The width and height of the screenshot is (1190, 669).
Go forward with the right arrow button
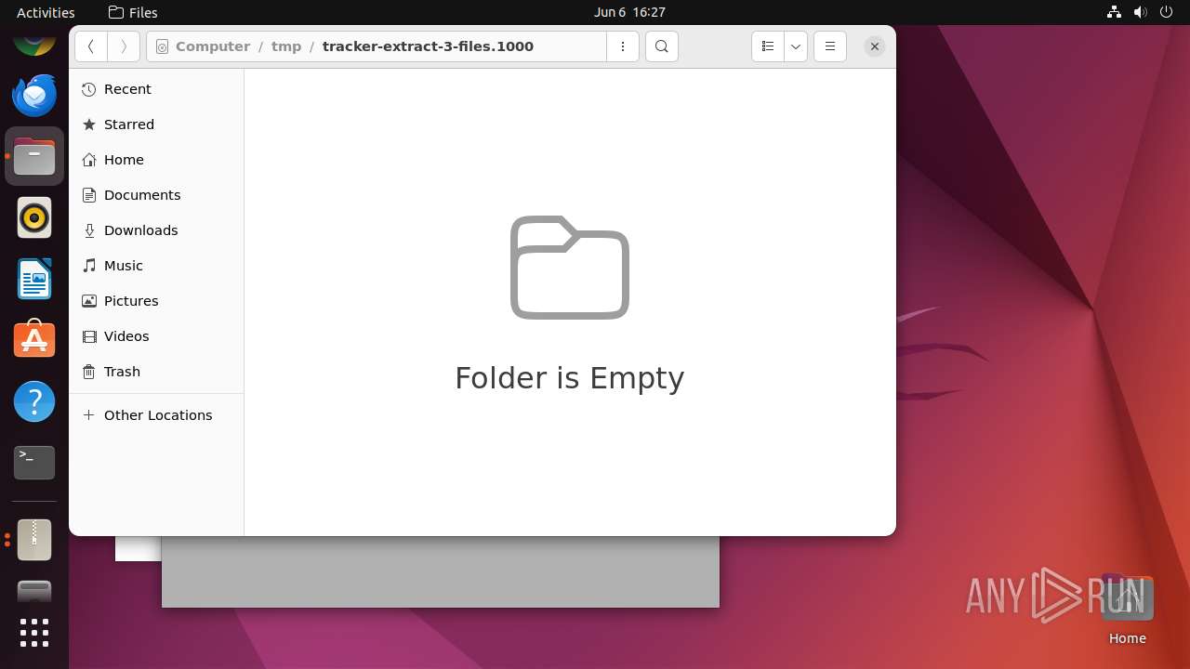[124, 46]
